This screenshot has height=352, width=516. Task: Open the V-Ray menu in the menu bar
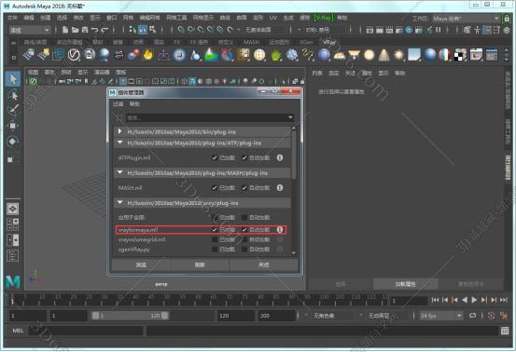tap(324, 18)
